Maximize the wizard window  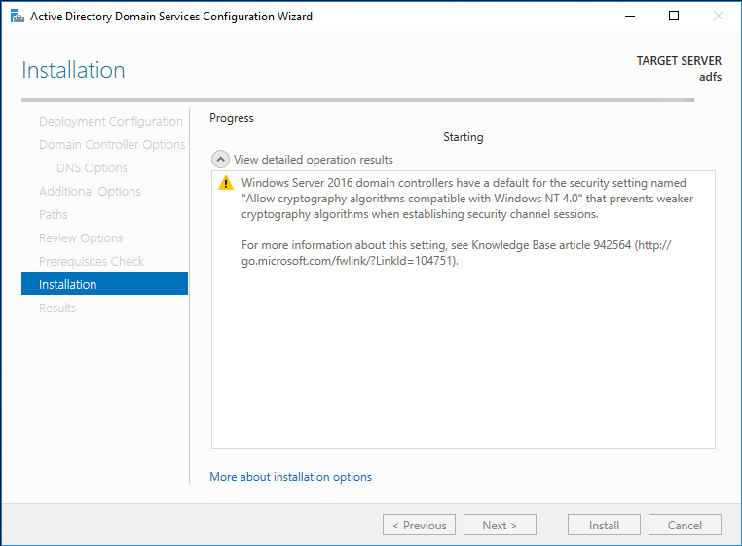tap(674, 17)
